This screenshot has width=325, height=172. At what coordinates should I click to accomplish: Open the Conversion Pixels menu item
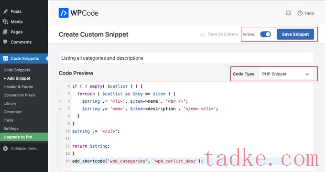tap(20, 95)
